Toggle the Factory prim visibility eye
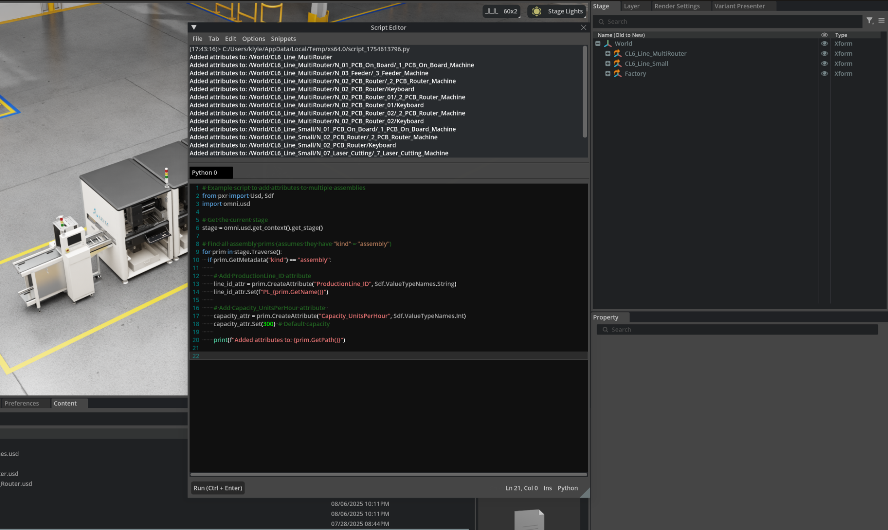 [x=824, y=73]
